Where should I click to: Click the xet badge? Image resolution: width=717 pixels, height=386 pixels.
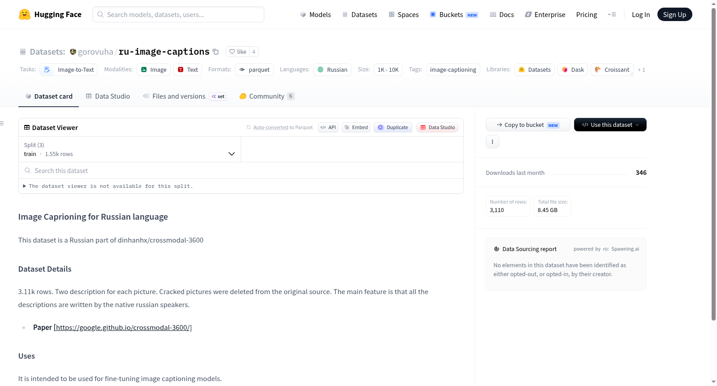click(218, 96)
